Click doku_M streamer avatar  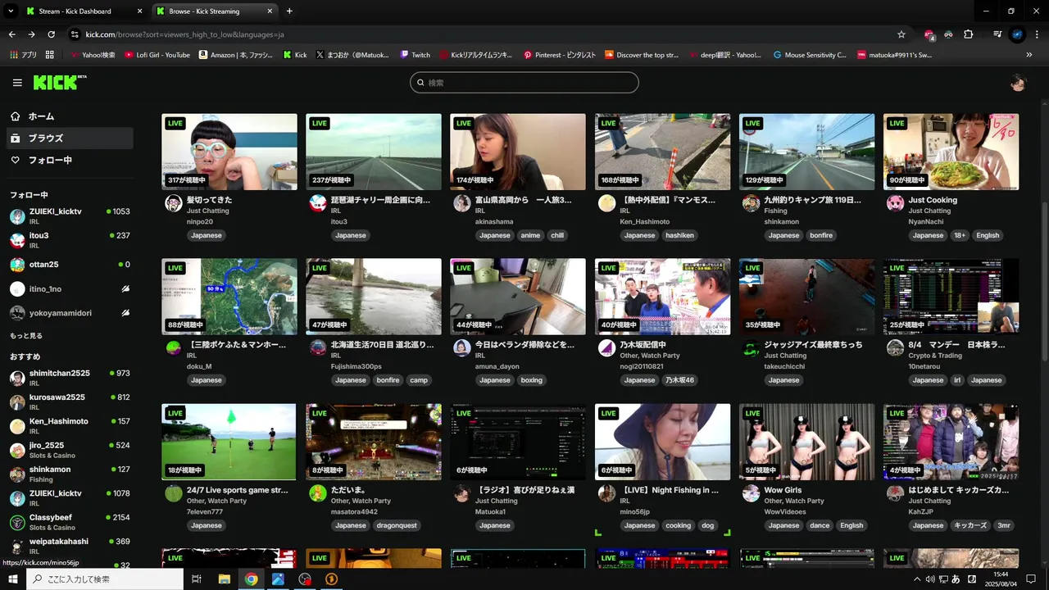pos(174,348)
